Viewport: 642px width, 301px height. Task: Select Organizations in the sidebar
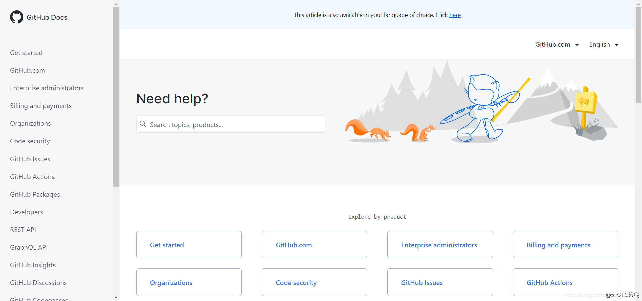tap(30, 123)
